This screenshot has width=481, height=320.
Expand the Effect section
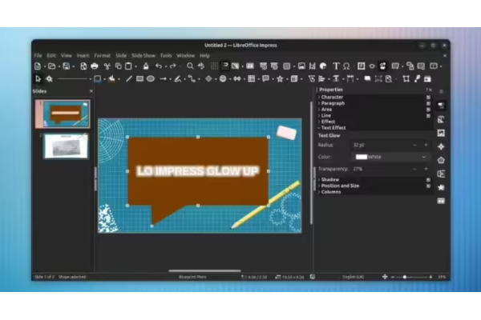tap(327, 122)
